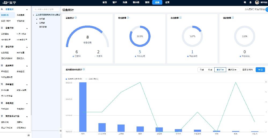Click the user avatar in the top bar
Screen dimensions: 268x138
tap(257, 2)
